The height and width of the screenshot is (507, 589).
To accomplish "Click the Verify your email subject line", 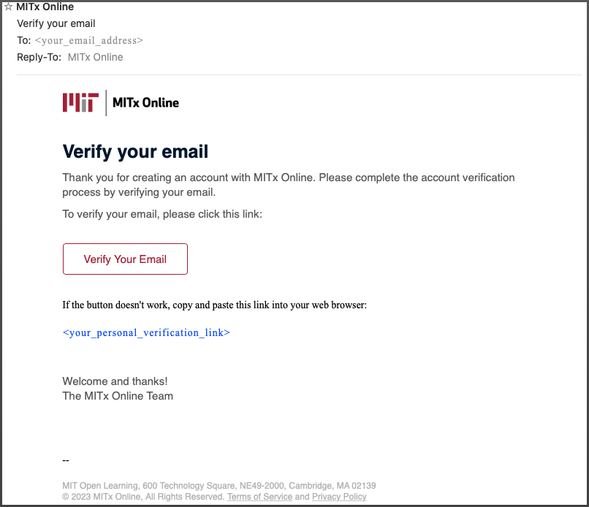I will click(x=56, y=23).
